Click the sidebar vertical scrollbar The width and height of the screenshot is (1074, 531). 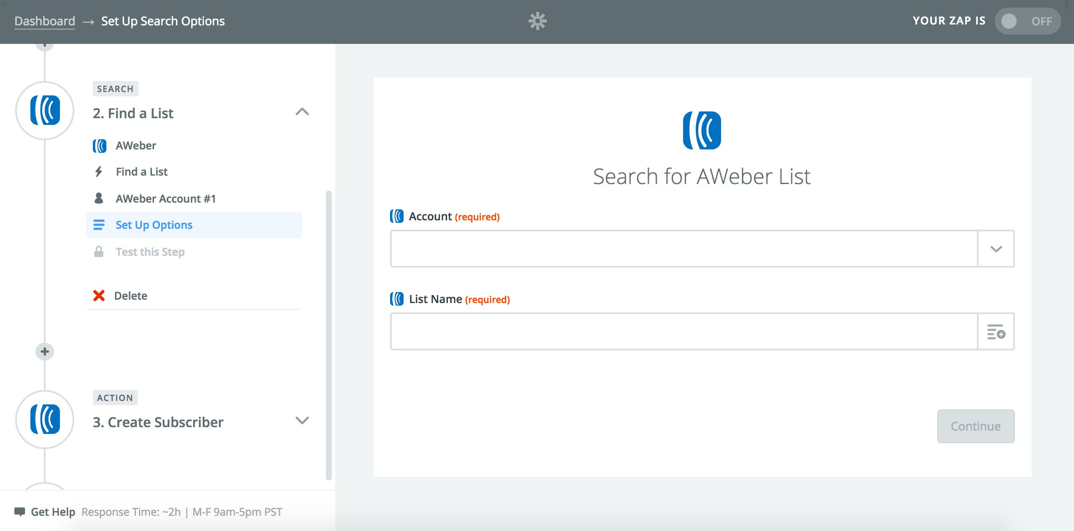click(x=328, y=336)
